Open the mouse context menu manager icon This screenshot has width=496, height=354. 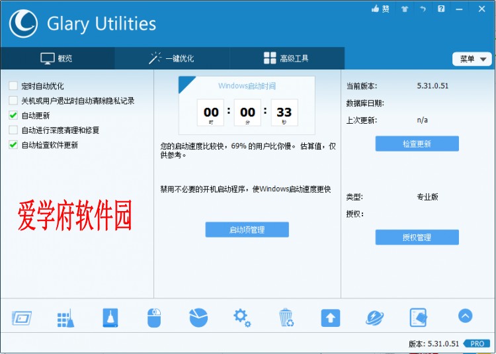point(154,318)
